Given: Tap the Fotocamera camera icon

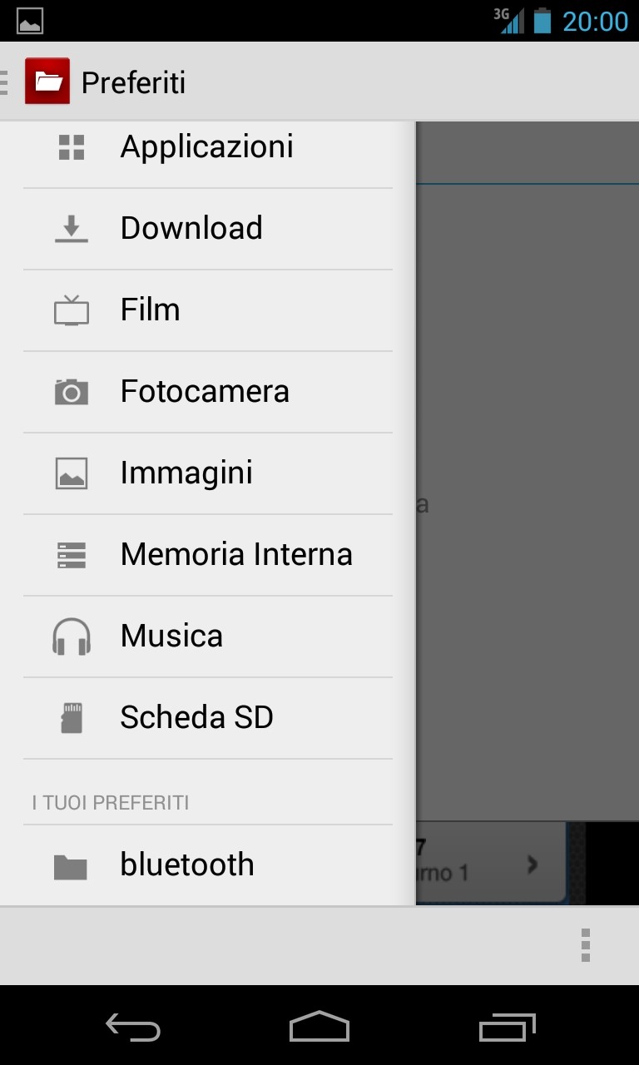Looking at the screenshot, I should coord(72,391).
